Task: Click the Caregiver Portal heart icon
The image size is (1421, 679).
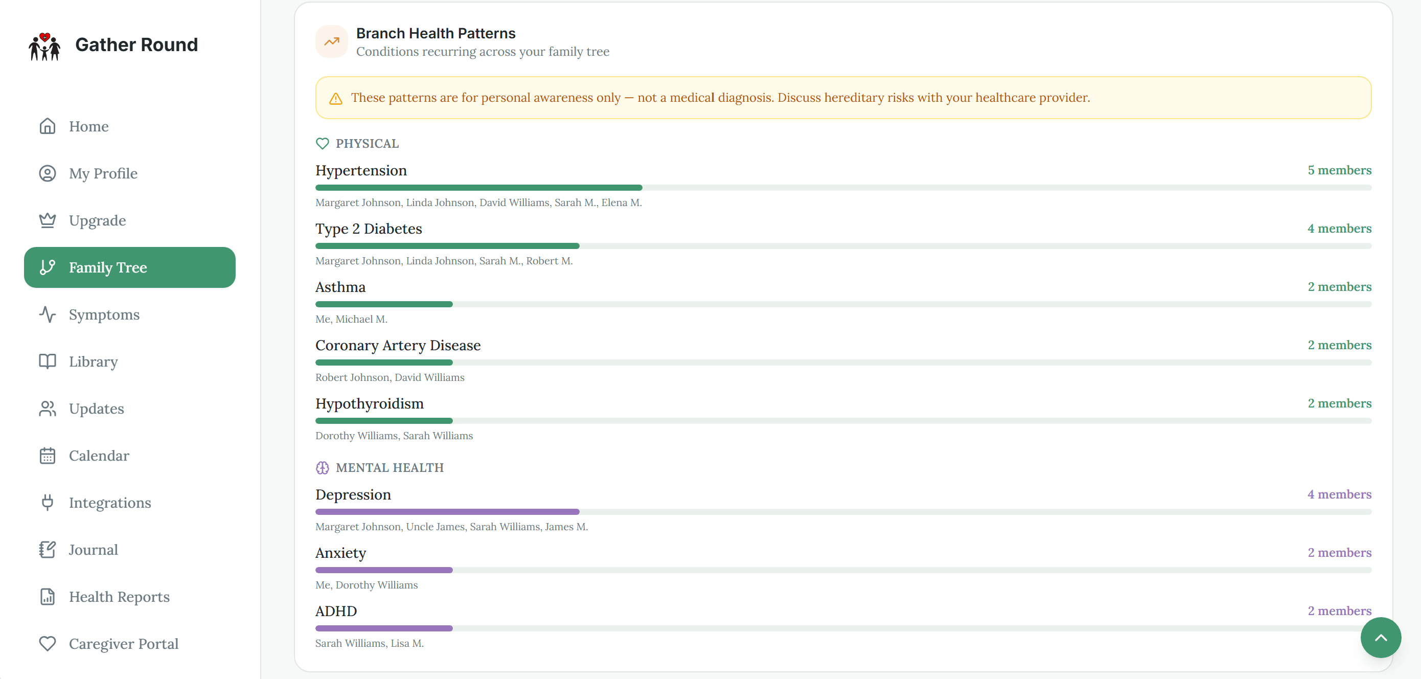Action: point(48,644)
